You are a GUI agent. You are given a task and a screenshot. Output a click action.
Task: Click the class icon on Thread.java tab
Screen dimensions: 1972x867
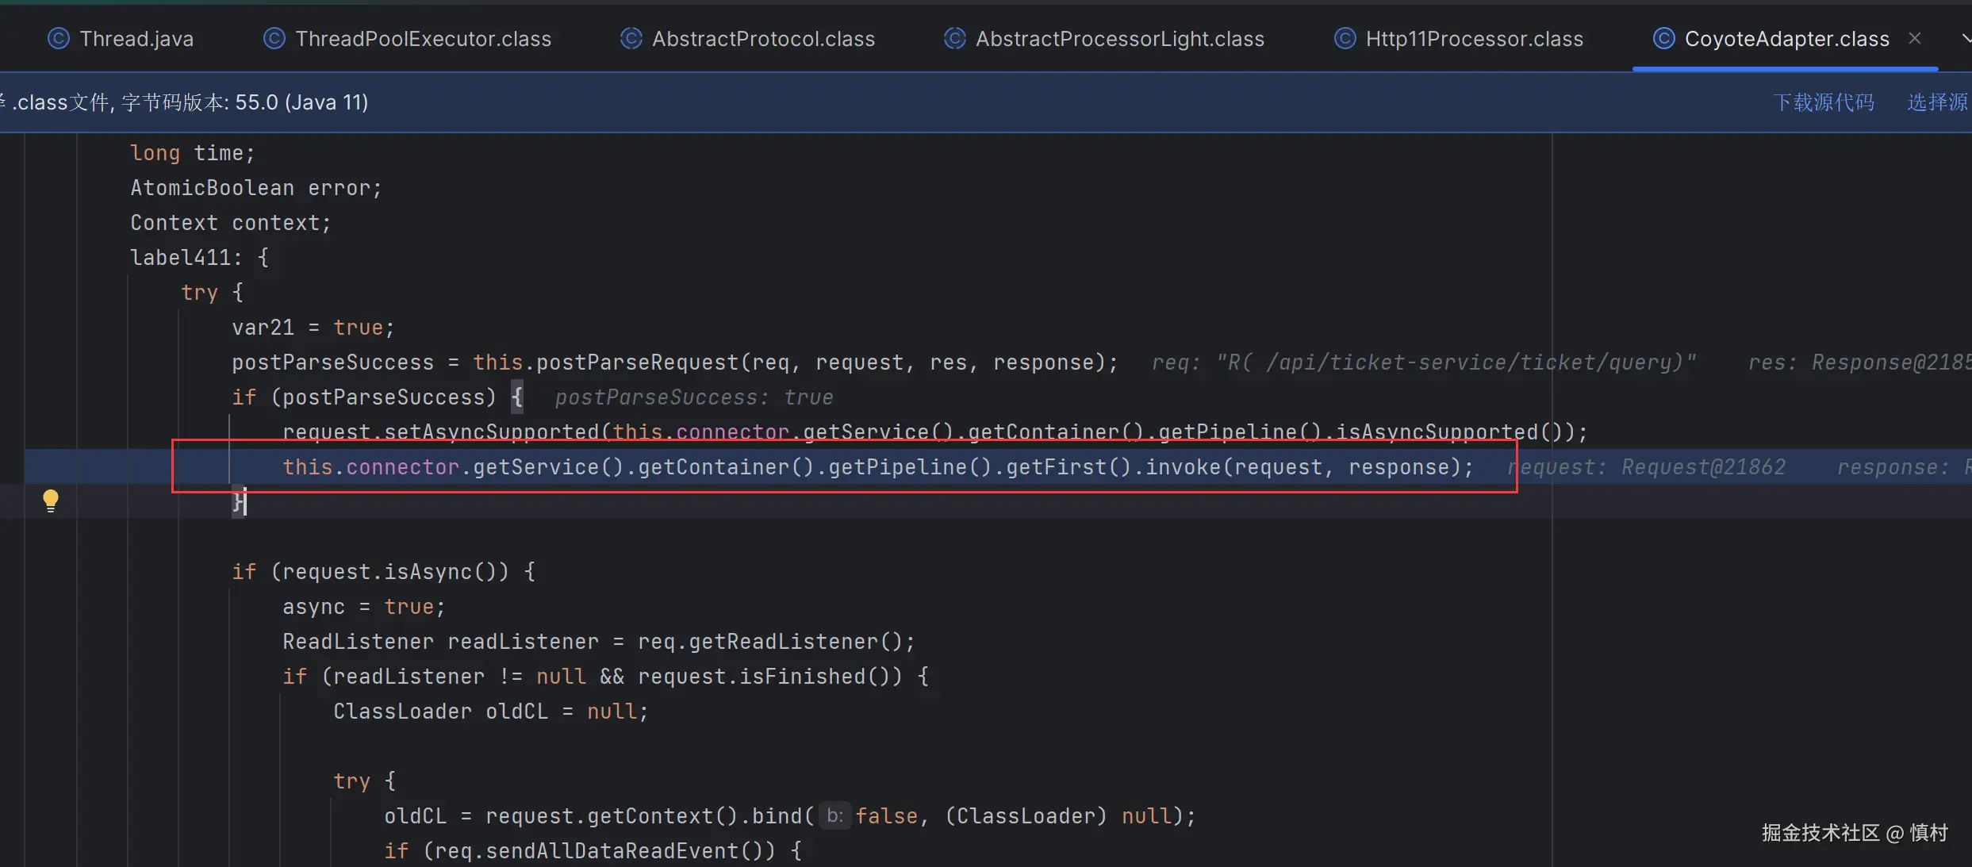click(58, 38)
